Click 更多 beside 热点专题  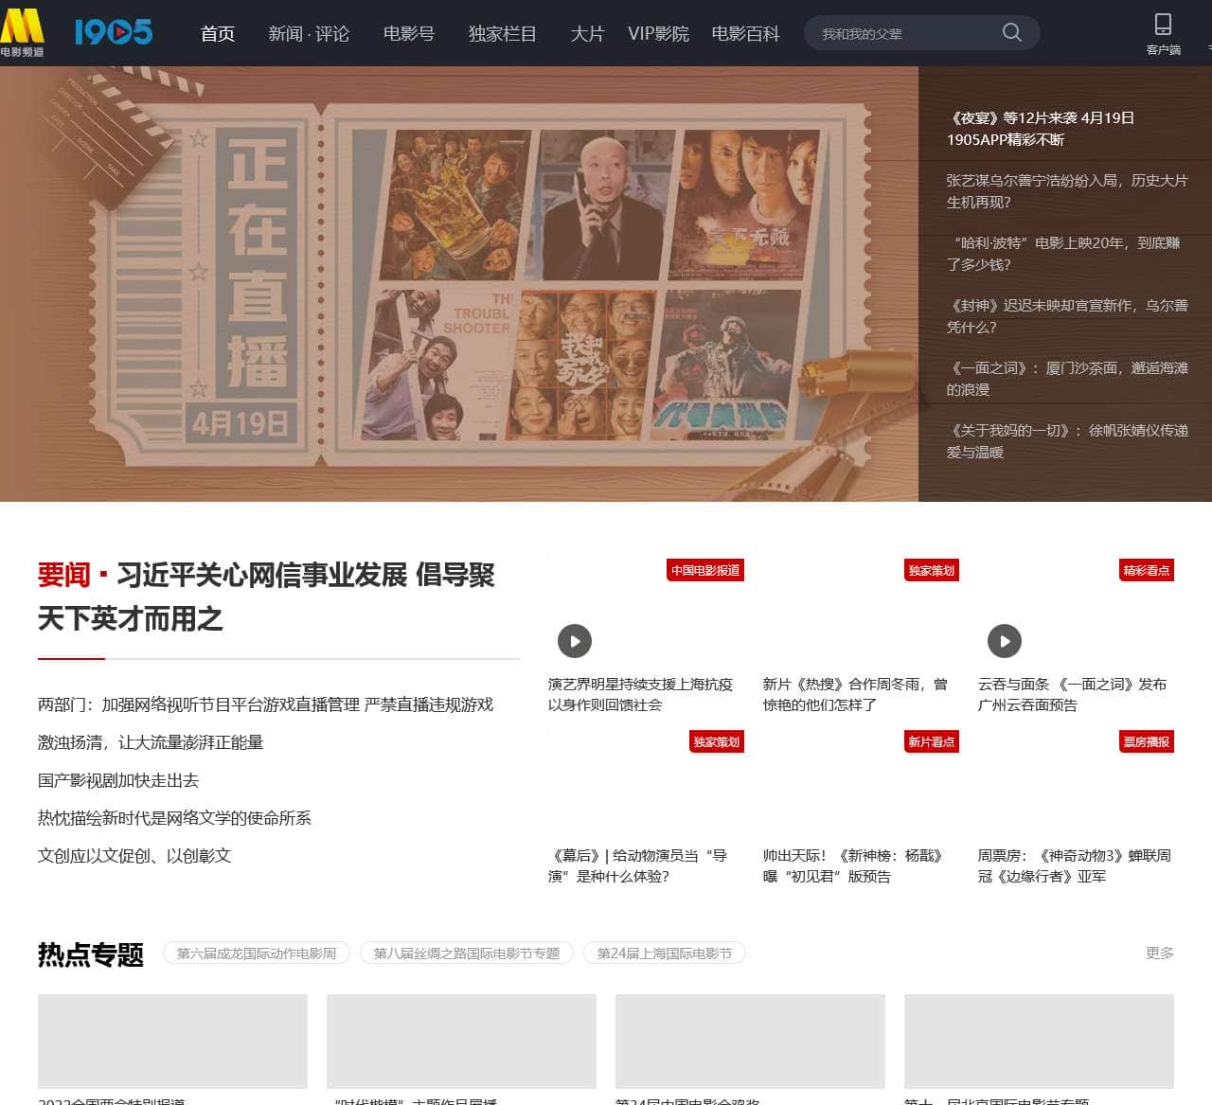(x=1160, y=953)
